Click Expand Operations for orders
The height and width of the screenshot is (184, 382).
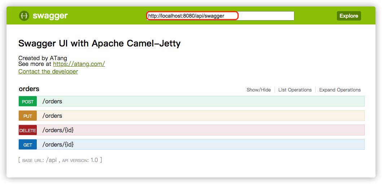[x=340, y=90]
